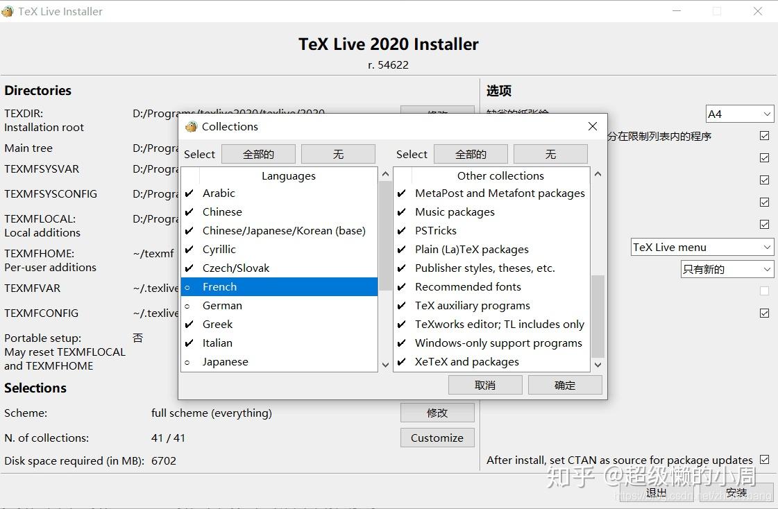Click 安装 to start installation

pos(736,492)
